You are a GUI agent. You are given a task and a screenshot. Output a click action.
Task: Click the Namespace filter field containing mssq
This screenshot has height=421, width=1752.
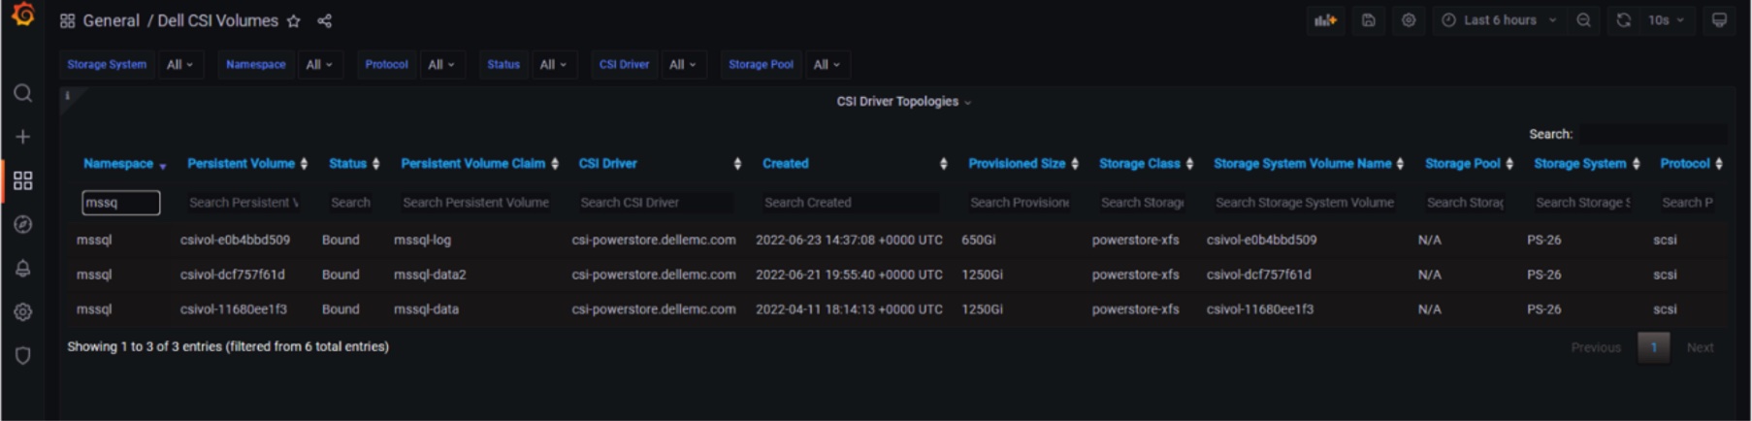click(121, 203)
